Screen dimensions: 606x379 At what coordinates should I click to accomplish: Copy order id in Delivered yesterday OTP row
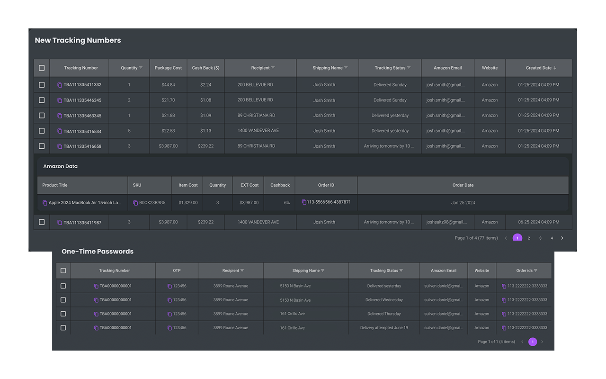504,286
